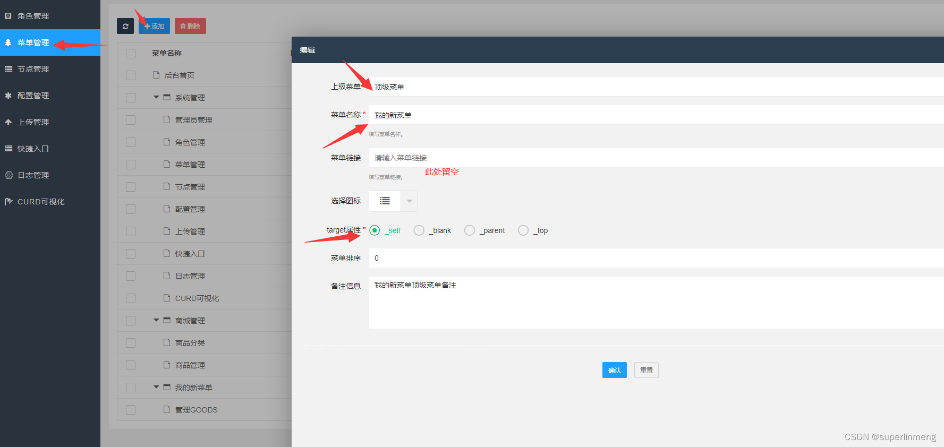
Task: Click the 节点管理 table row text
Action: click(x=190, y=187)
